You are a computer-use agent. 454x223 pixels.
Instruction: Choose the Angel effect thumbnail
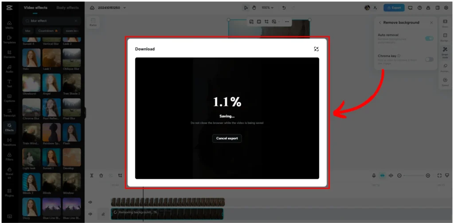point(51,83)
